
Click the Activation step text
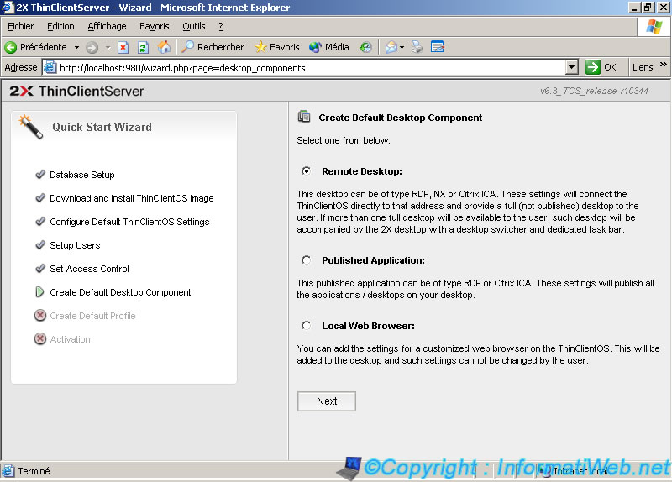70,339
